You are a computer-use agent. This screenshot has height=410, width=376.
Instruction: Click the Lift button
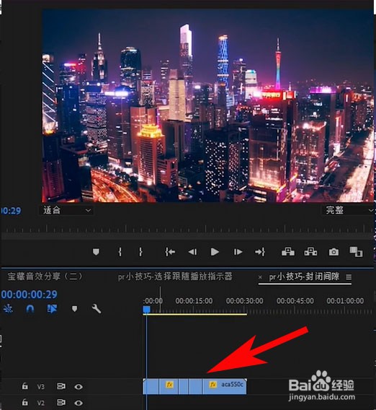(x=288, y=252)
